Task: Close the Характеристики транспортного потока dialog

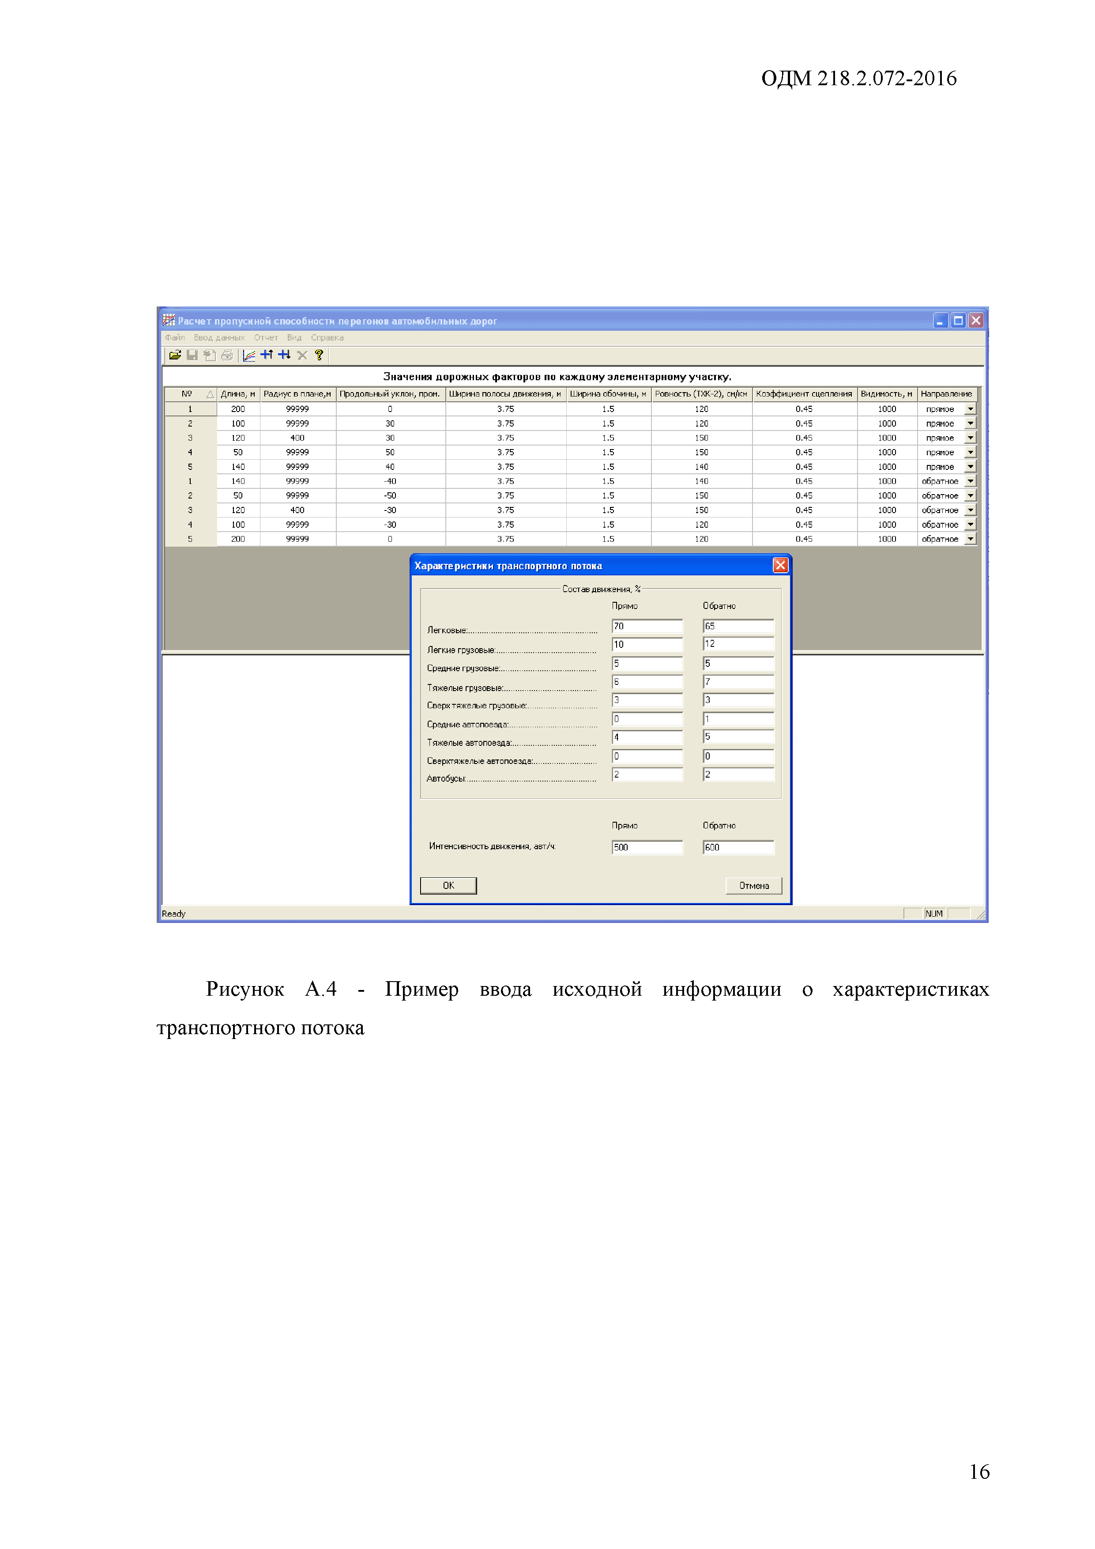Action: coord(780,565)
